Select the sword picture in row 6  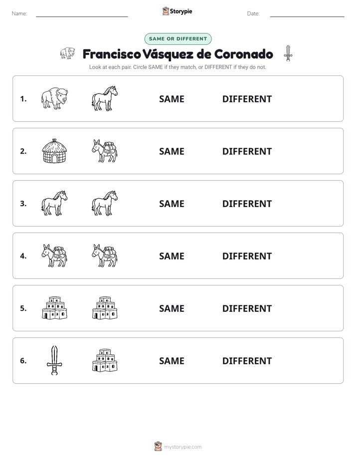[x=54, y=360]
